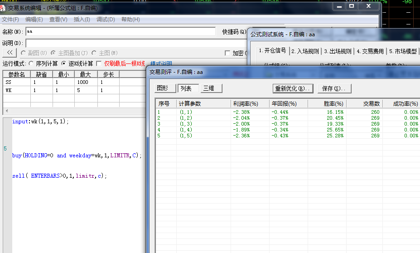The height and width of the screenshot is (253, 420).
Task: Switch to the 4.交易费用 tab
Action: (370, 51)
